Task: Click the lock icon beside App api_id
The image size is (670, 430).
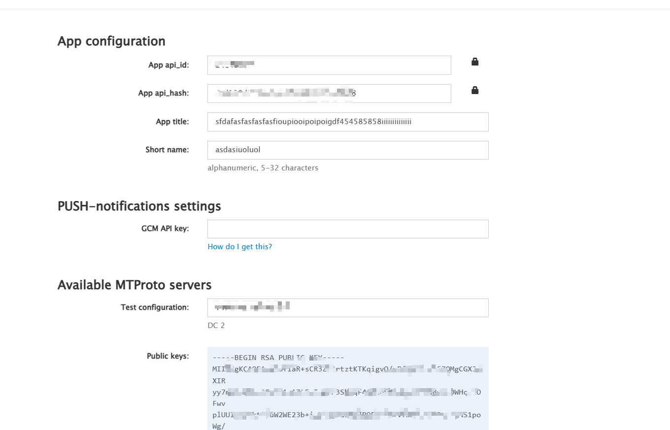Action: click(475, 62)
